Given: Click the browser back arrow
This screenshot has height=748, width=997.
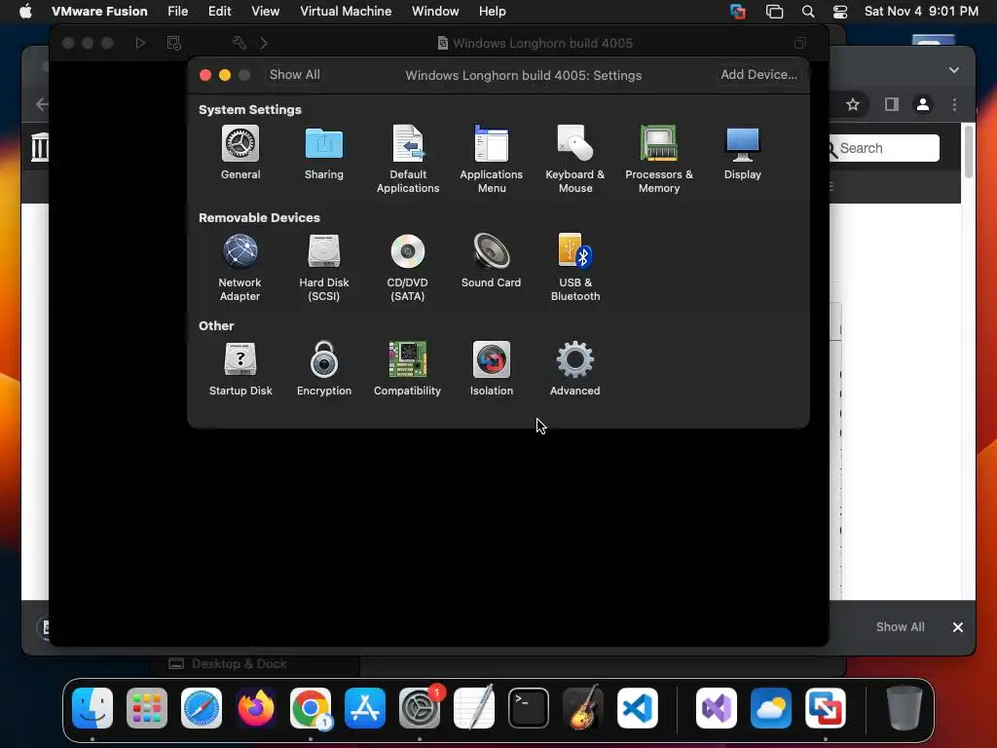Looking at the screenshot, I should [42, 104].
